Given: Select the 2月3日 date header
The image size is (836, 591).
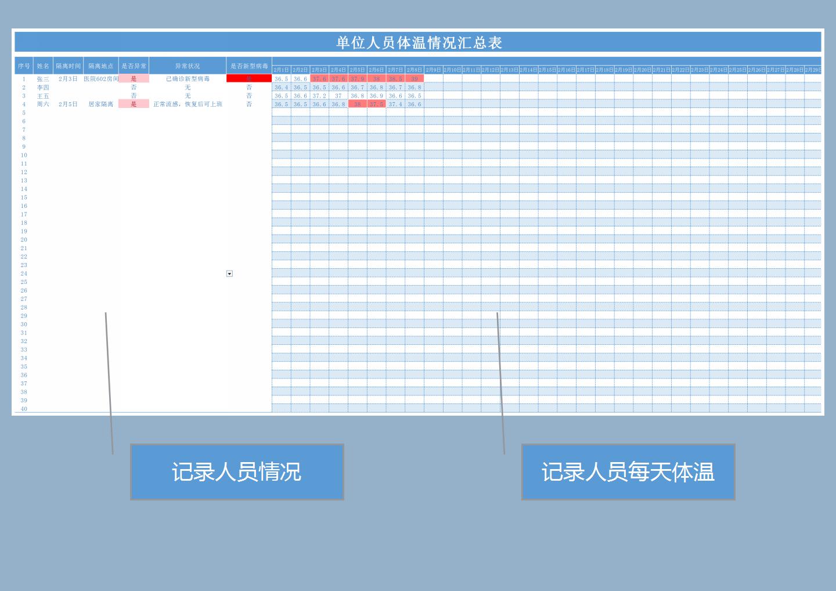Looking at the screenshot, I should point(319,70).
